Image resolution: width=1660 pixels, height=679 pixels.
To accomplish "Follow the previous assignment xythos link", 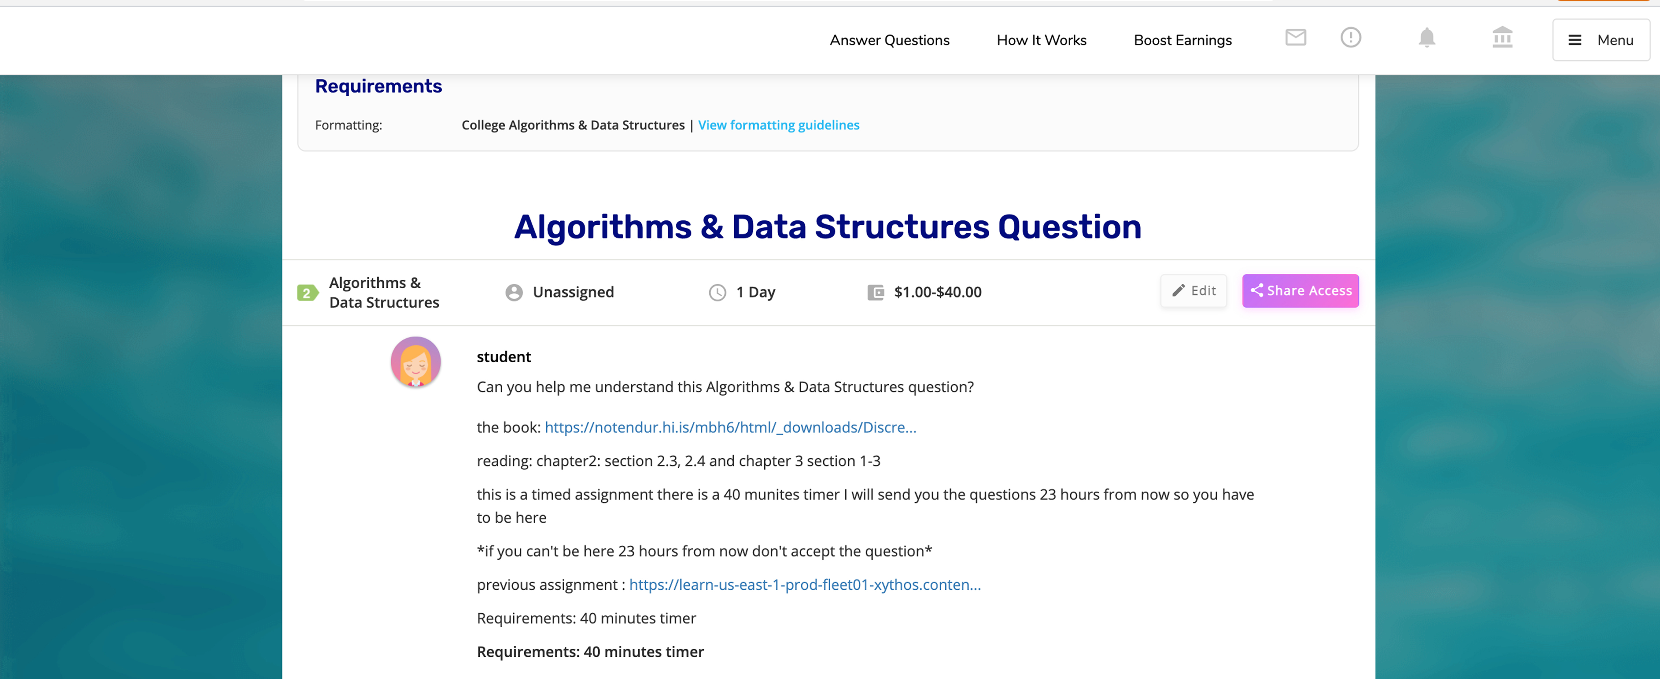I will [x=805, y=585].
